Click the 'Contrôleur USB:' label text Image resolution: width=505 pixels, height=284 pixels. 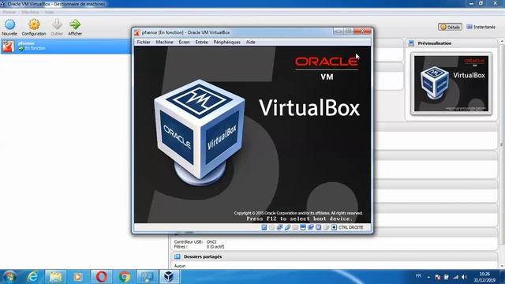pos(189,242)
